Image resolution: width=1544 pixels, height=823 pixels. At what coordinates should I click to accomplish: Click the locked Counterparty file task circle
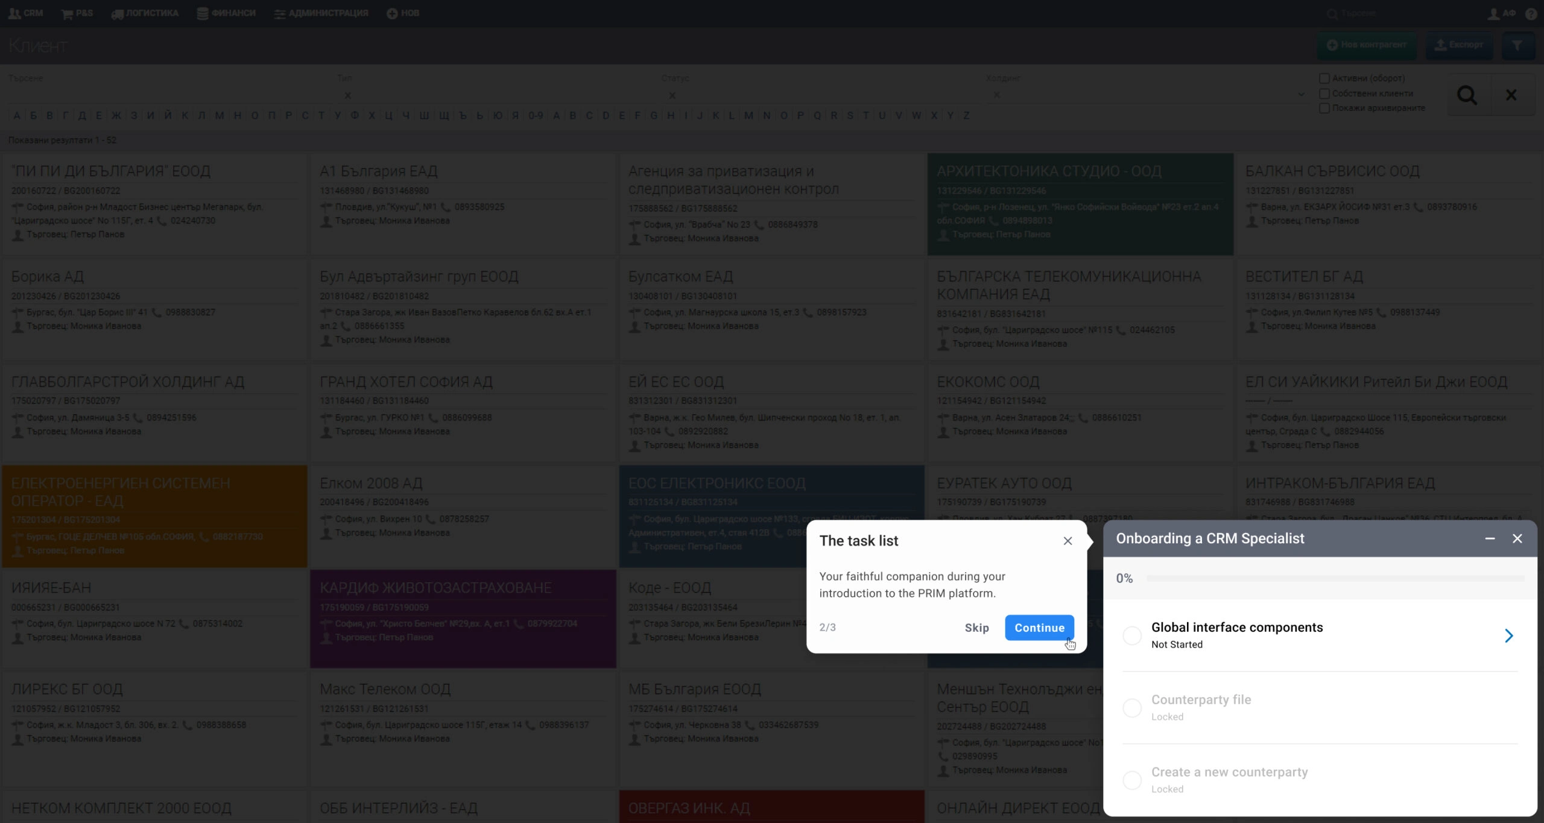pos(1131,707)
